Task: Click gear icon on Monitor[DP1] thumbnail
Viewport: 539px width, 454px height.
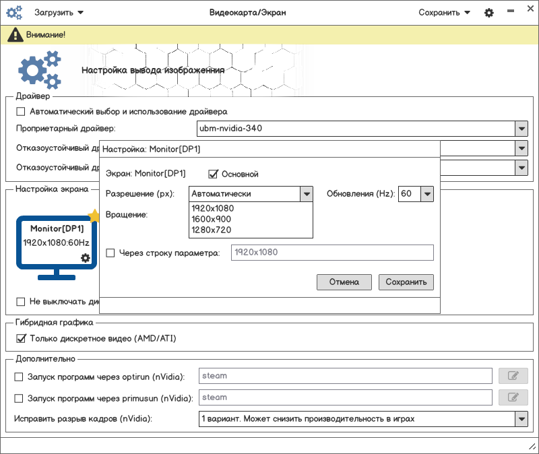Action: click(86, 258)
